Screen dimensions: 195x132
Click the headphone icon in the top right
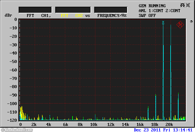(183, 5)
